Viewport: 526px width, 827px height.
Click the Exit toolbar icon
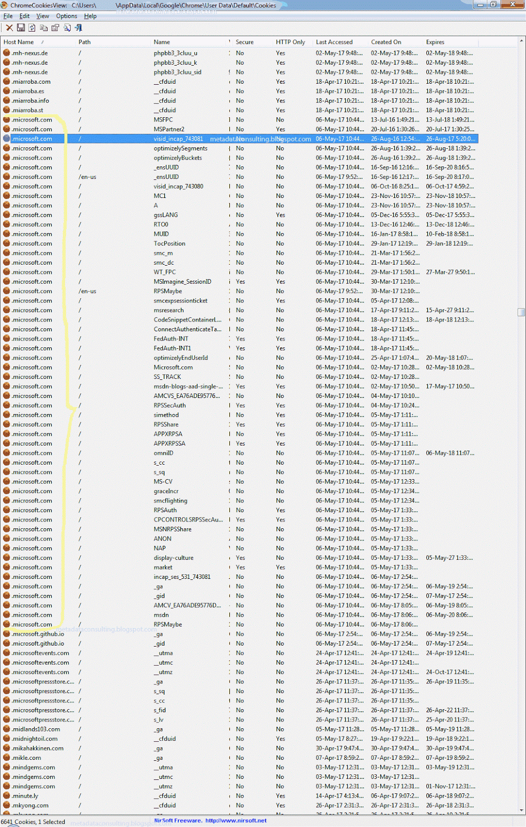pos(79,28)
